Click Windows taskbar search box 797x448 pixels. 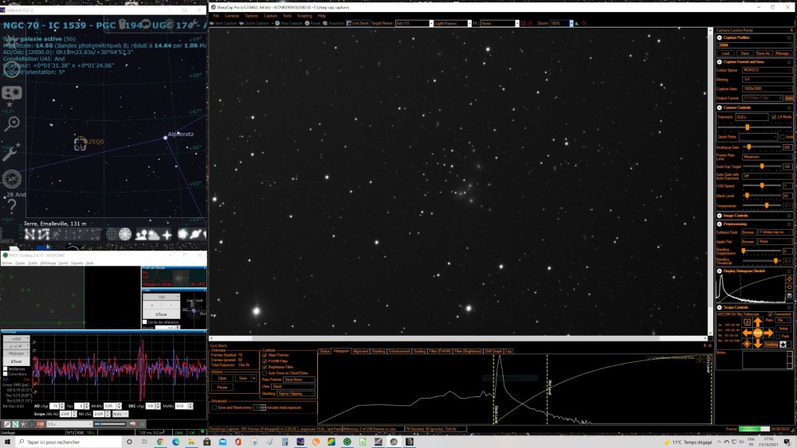coord(69,442)
